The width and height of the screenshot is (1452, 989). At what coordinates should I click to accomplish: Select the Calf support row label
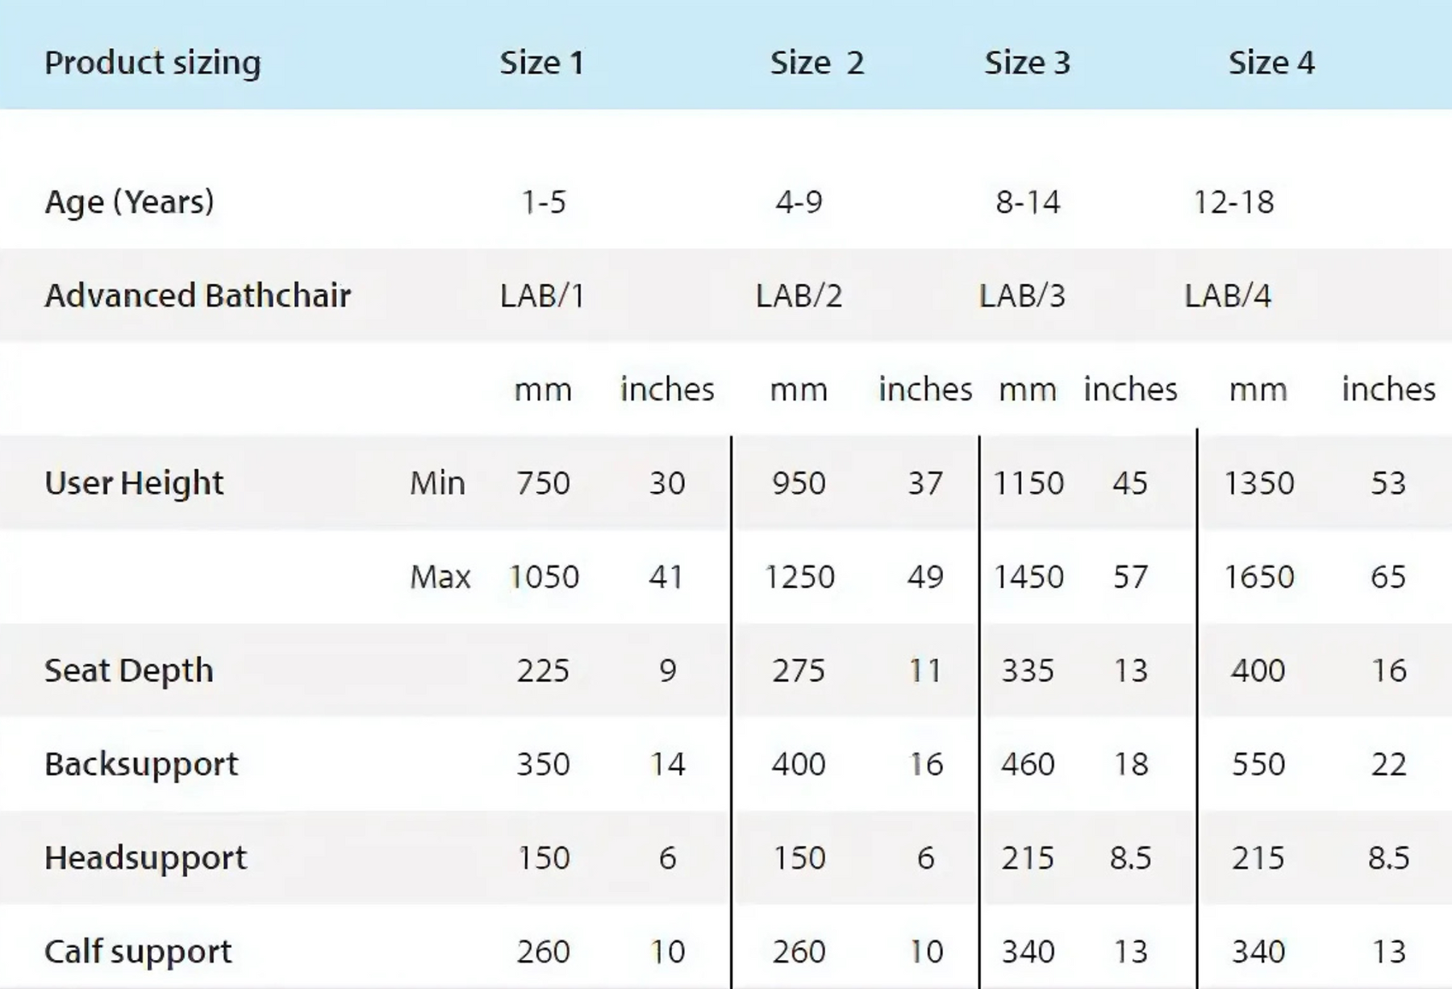coord(138,952)
